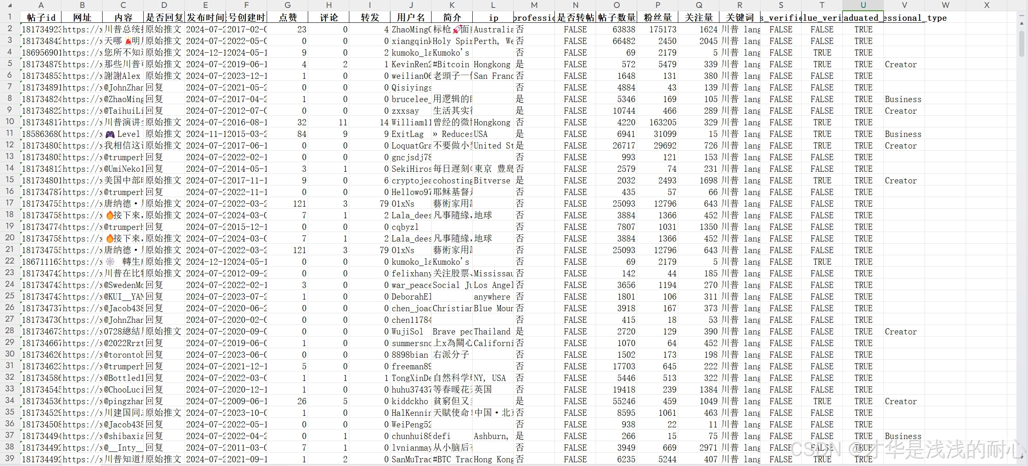Click the 粉丝量 header cell
Viewport: 1028px width, 466px height.
(x=658, y=17)
